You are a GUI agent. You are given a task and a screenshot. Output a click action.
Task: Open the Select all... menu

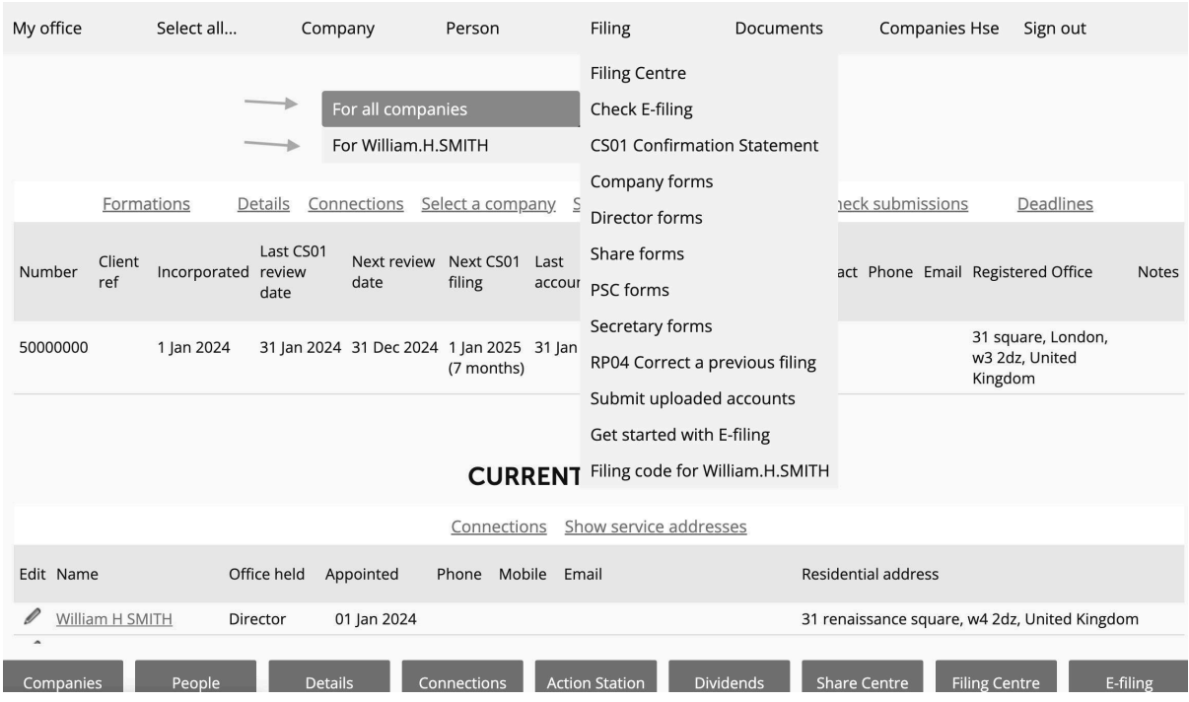[197, 29]
